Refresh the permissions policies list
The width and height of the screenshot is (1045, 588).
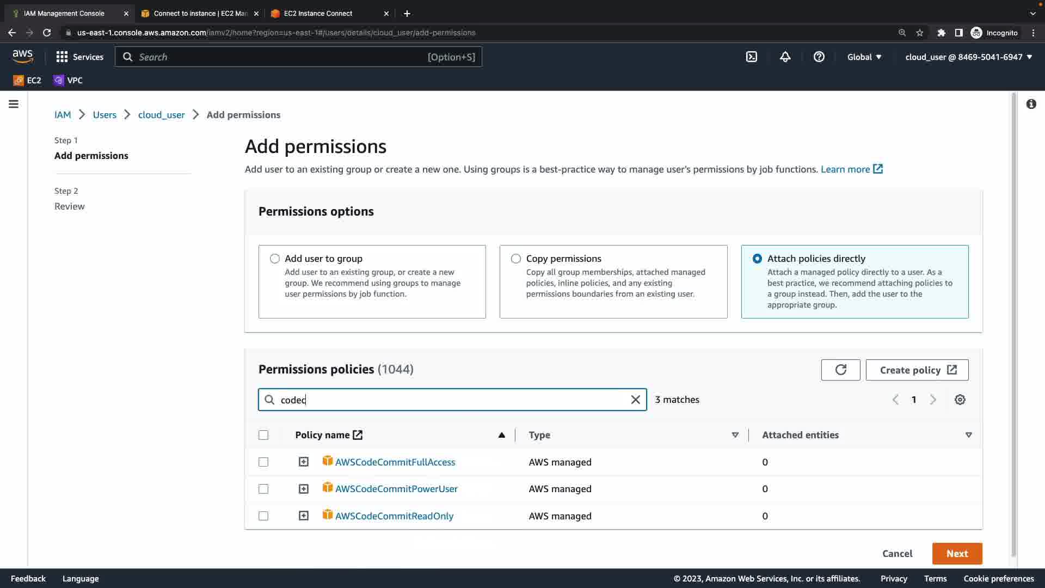[x=840, y=370]
